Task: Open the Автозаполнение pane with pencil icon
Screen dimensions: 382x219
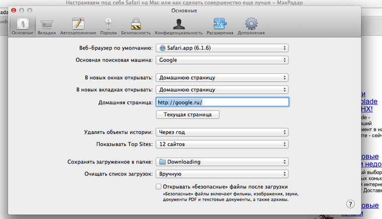Action: (78, 26)
